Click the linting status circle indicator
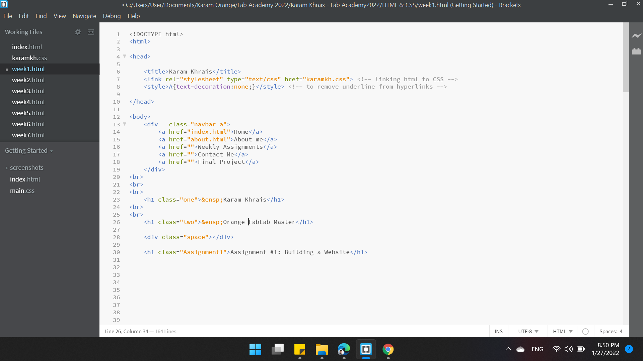 (x=585, y=331)
